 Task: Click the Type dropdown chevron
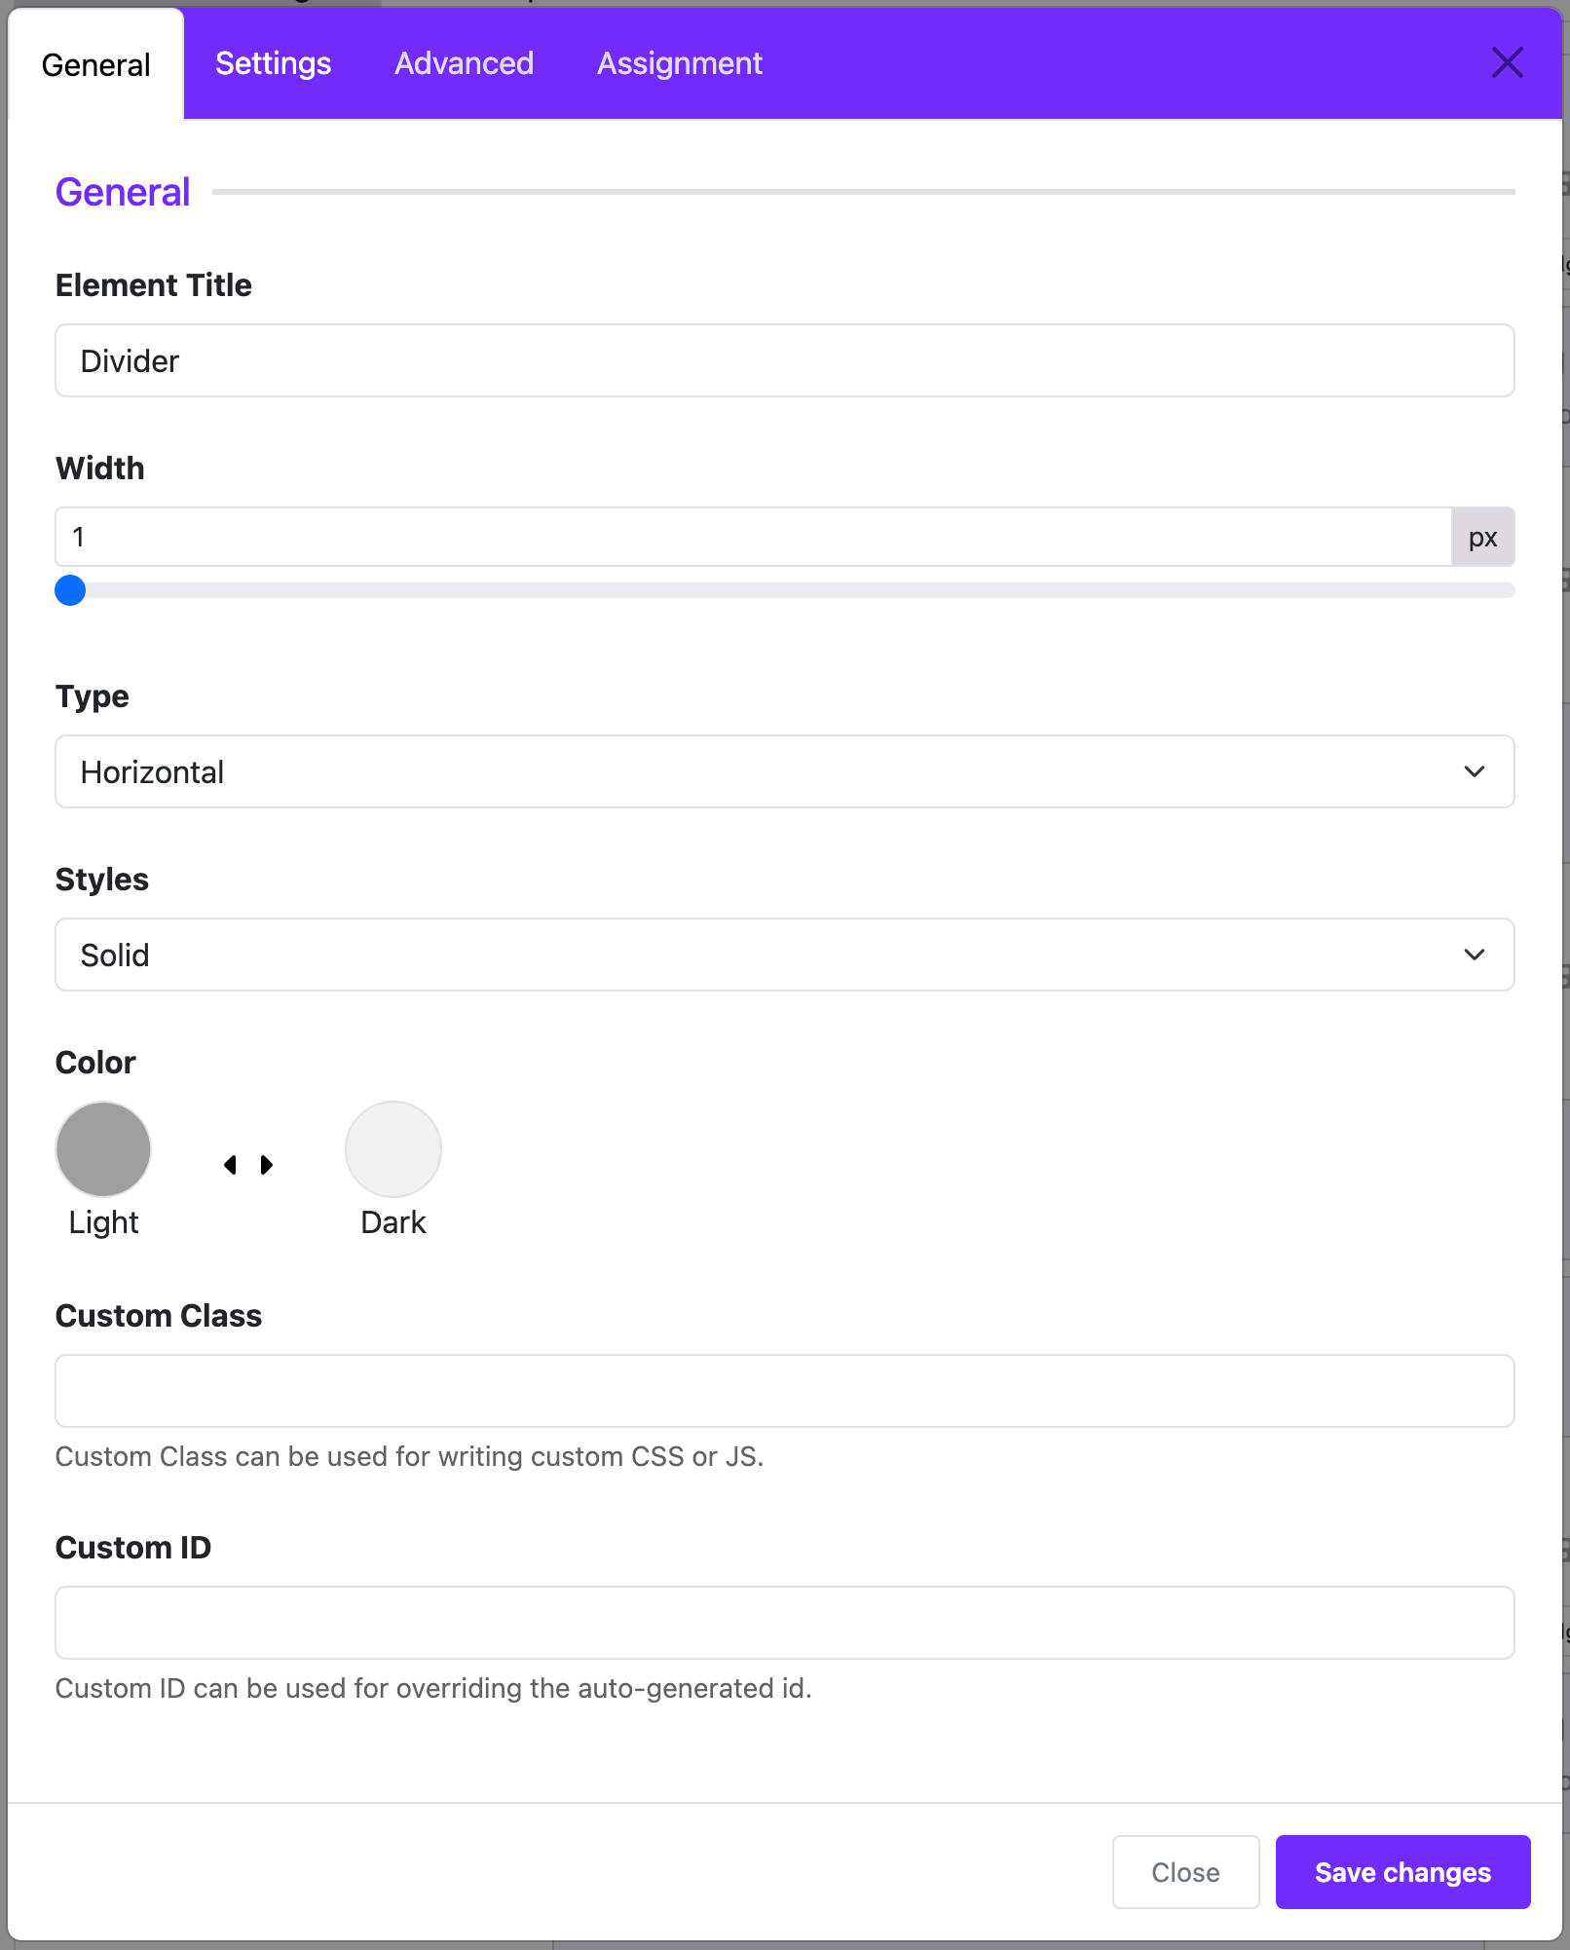point(1474,771)
